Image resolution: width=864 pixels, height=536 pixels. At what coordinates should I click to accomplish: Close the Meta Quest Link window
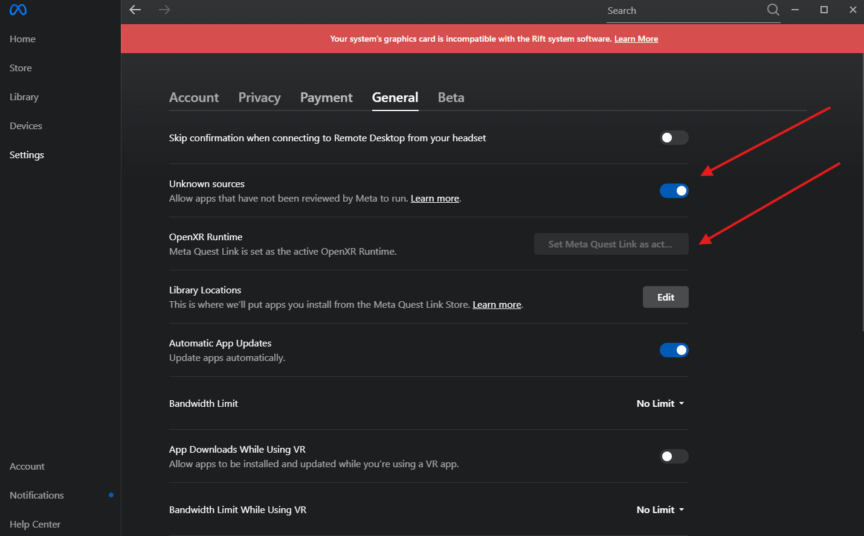853,10
